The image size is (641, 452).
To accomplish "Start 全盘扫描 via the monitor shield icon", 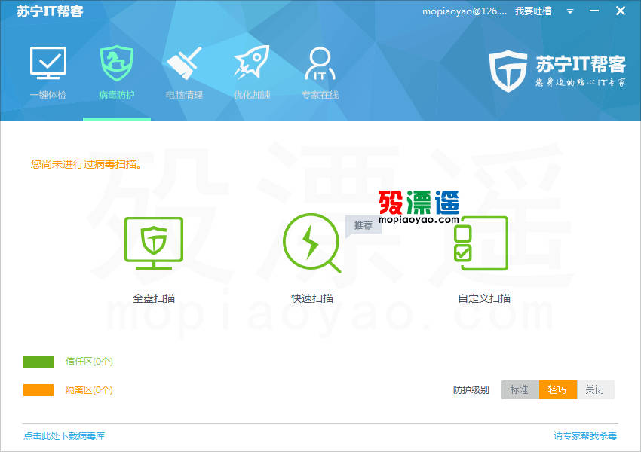I will (154, 243).
